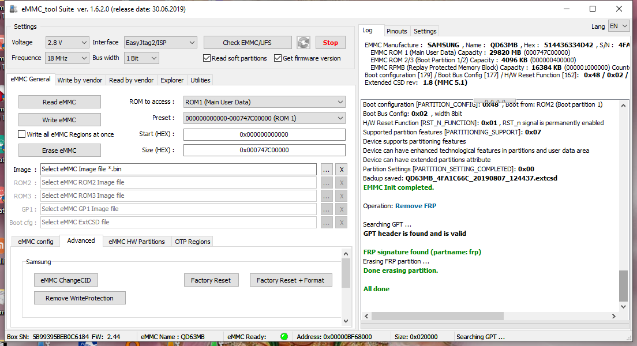Click the log scrollbar up arrow
The width and height of the screenshot is (637, 346).
pyautogui.click(x=623, y=105)
